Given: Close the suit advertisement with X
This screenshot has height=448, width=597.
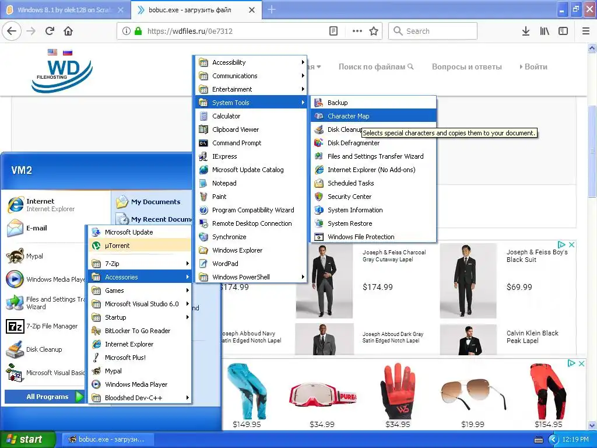Looking at the screenshot, I should (571, 244).
